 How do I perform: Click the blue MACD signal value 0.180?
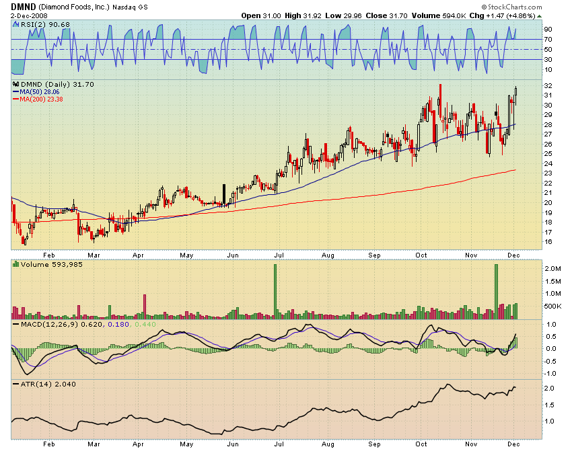pyautogui.click(x=118, y=324)
